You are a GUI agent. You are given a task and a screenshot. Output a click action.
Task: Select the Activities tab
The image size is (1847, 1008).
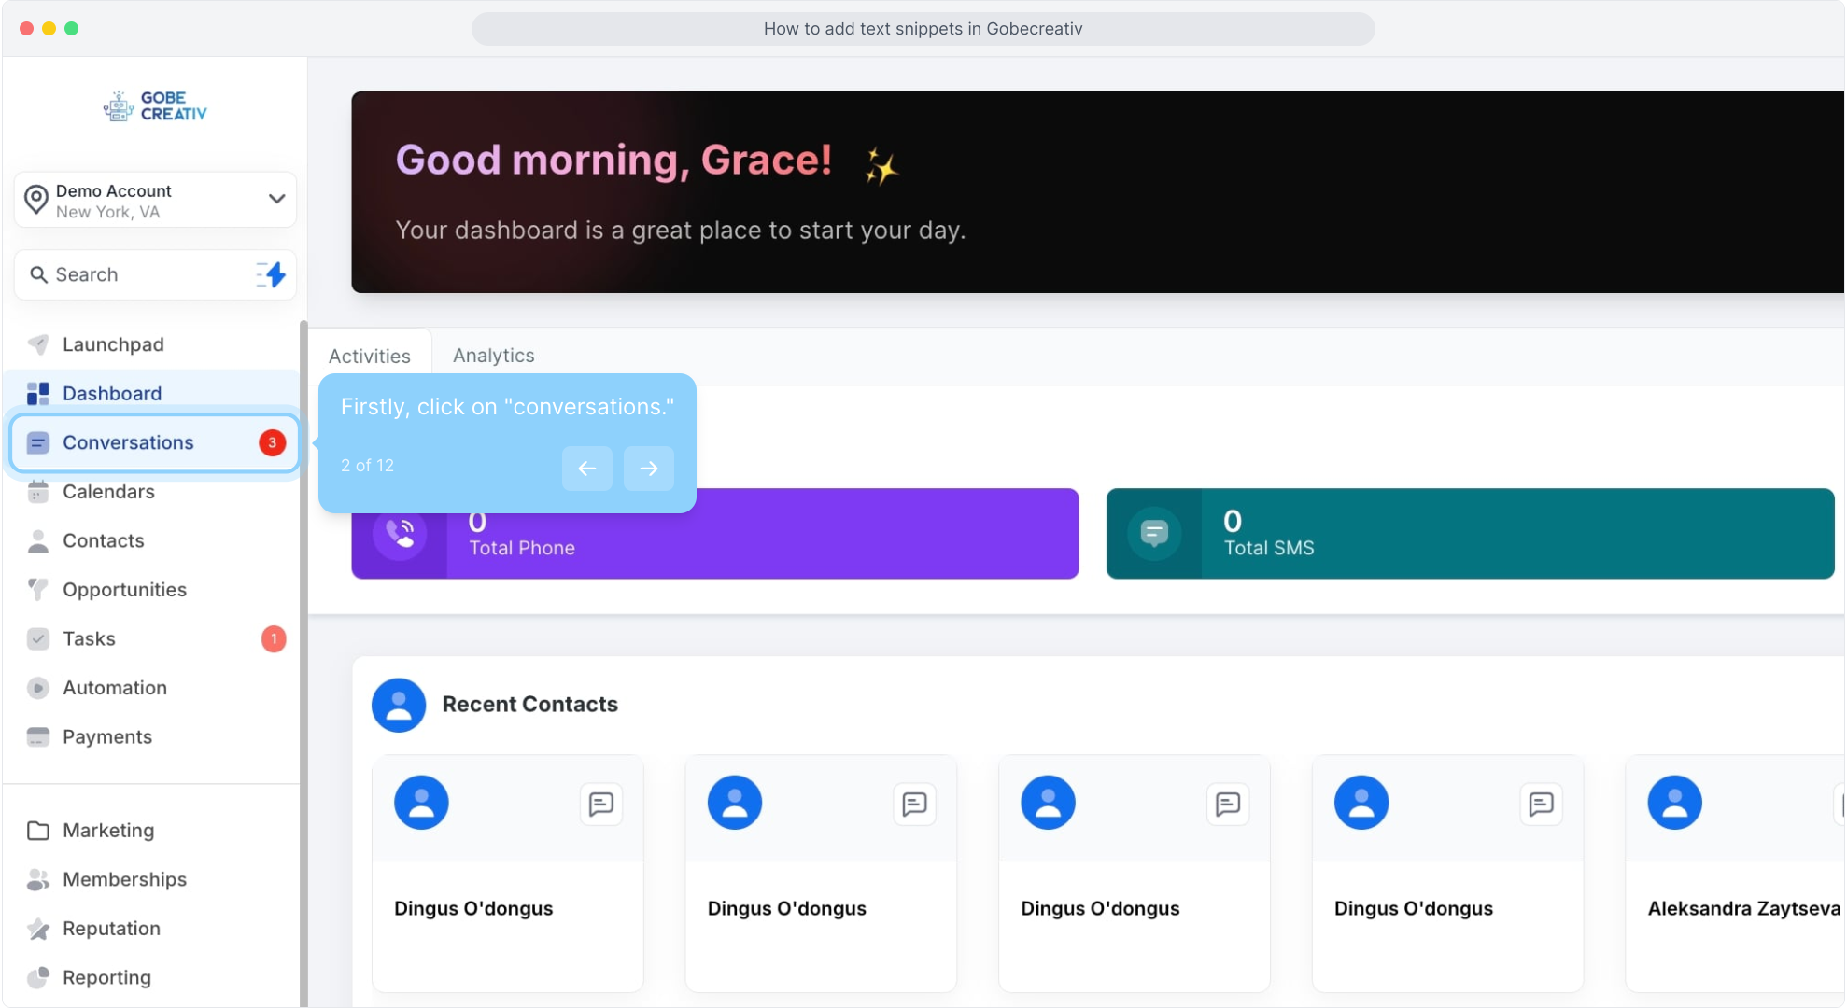370,356
